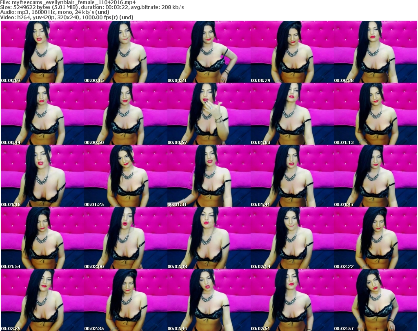Choose the thumbnail timestamped 00:02:00
The image size is (418, 331).
pyautogui.click(x=126, y=238)
